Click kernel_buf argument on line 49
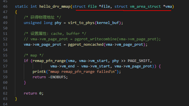This screenshot has width=189, height=106. (x=108, y=23)
